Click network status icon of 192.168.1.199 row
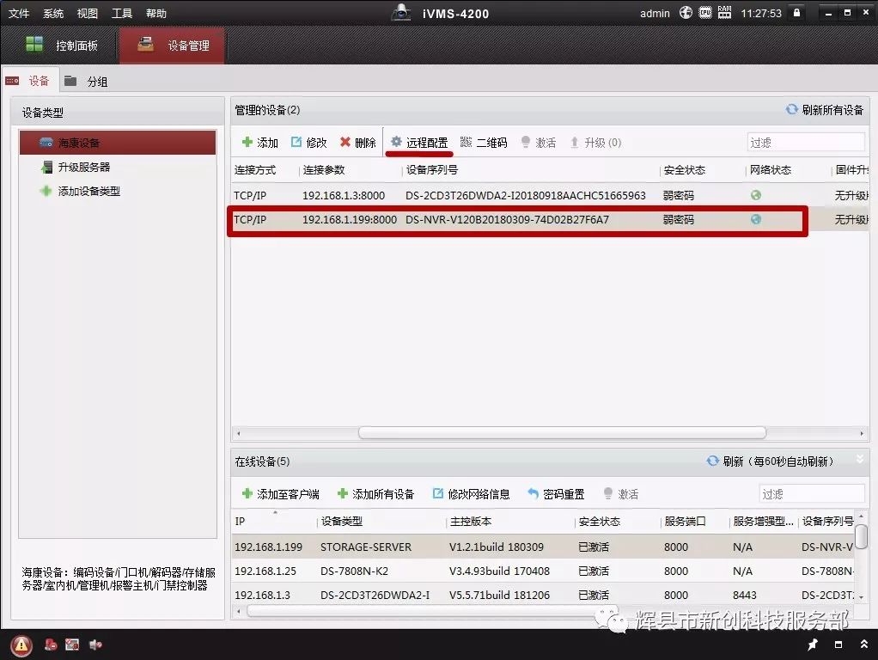Viewport: 878px width, 660px height. pyautogui.click(x=756, y=219)
